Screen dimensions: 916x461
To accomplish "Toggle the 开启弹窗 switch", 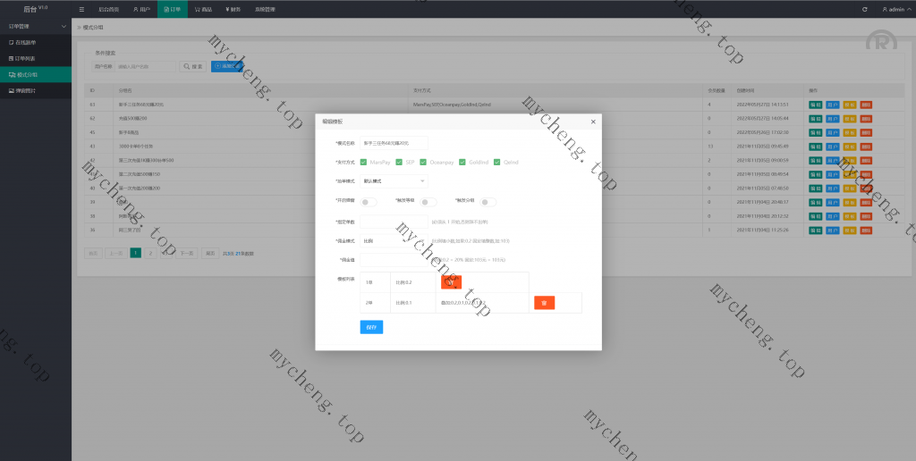I will point(369,202).
